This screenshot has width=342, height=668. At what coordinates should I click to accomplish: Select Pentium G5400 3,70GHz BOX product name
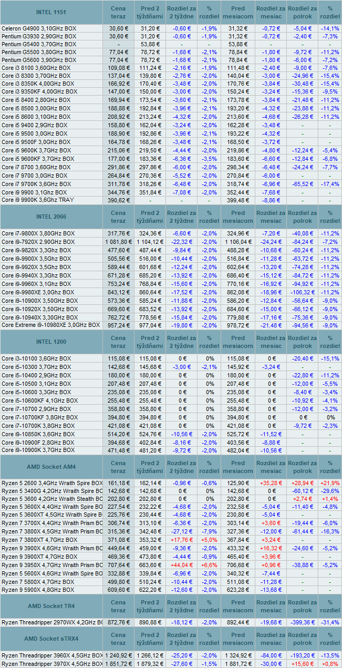coord(39,44)
